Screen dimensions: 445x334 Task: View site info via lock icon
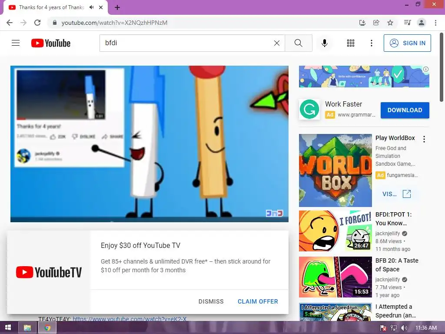pyautogui.click(x=55, y=23)
